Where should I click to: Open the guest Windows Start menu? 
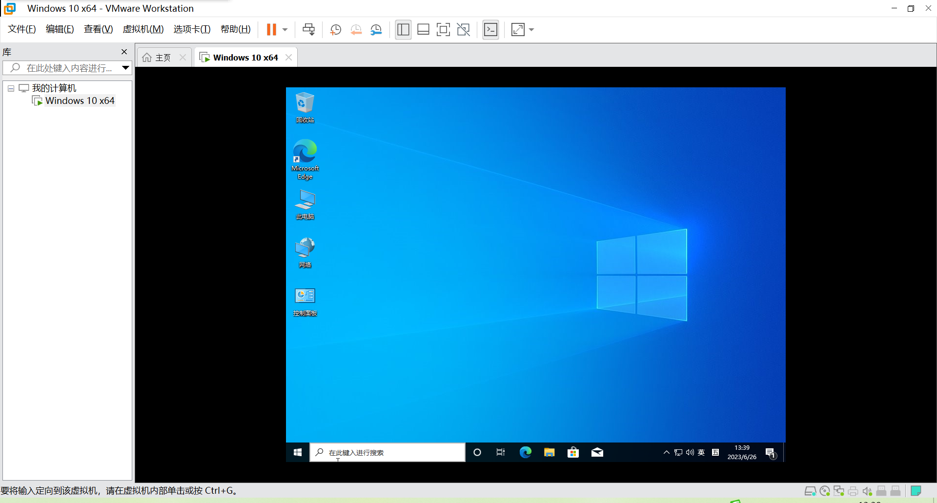pos(298,452)
